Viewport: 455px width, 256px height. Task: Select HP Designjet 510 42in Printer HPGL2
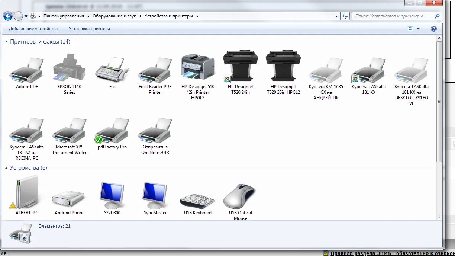(198, 77)
